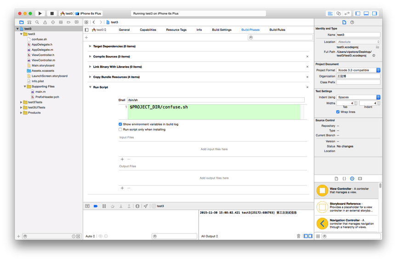This screenshot has height=261, width=397.
Task: Stop the running app with Stop button
Action: (52, 13)
